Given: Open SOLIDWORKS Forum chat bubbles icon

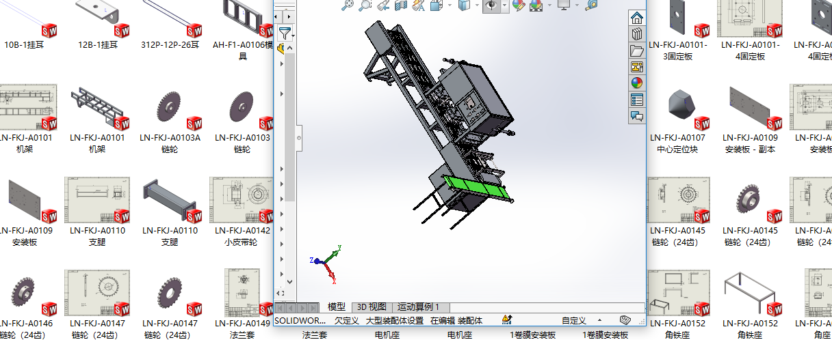Looking at the screenshot, I should point(637,116).
